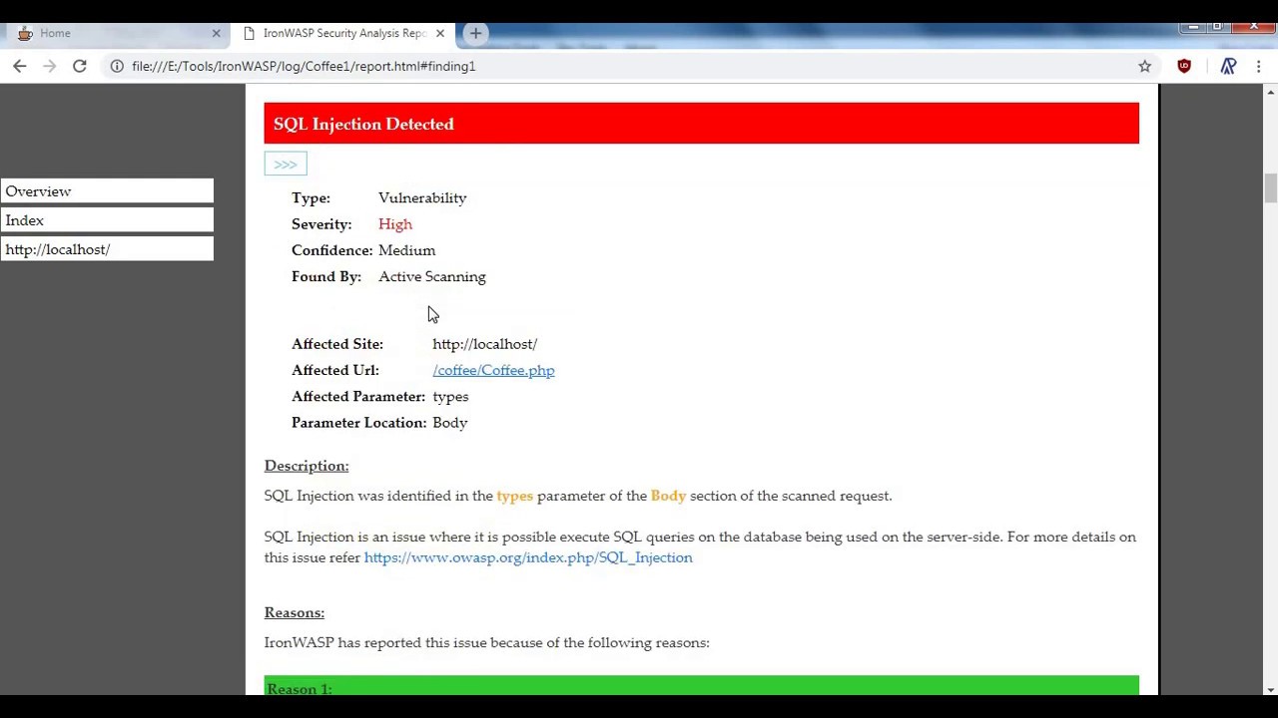1278x718 pixels.
Task: Click the 'High' severity value
Action: coord(395,224)
